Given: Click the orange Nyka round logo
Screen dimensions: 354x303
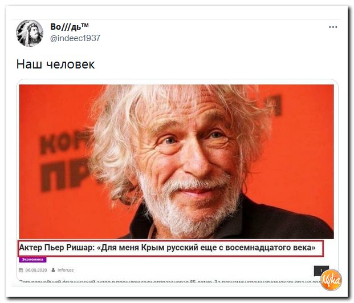Looking at the screenshot, I should pyautogui.click(x=331, y=280).
